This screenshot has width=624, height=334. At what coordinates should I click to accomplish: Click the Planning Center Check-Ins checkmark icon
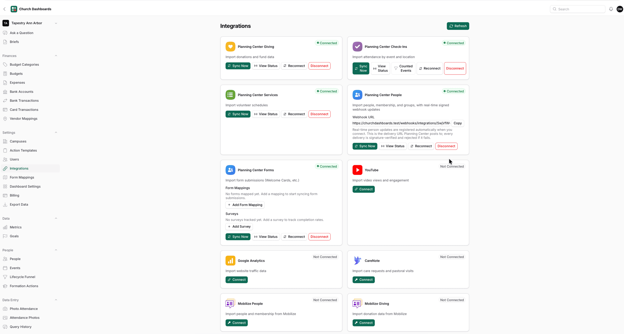tap(357, 47)
